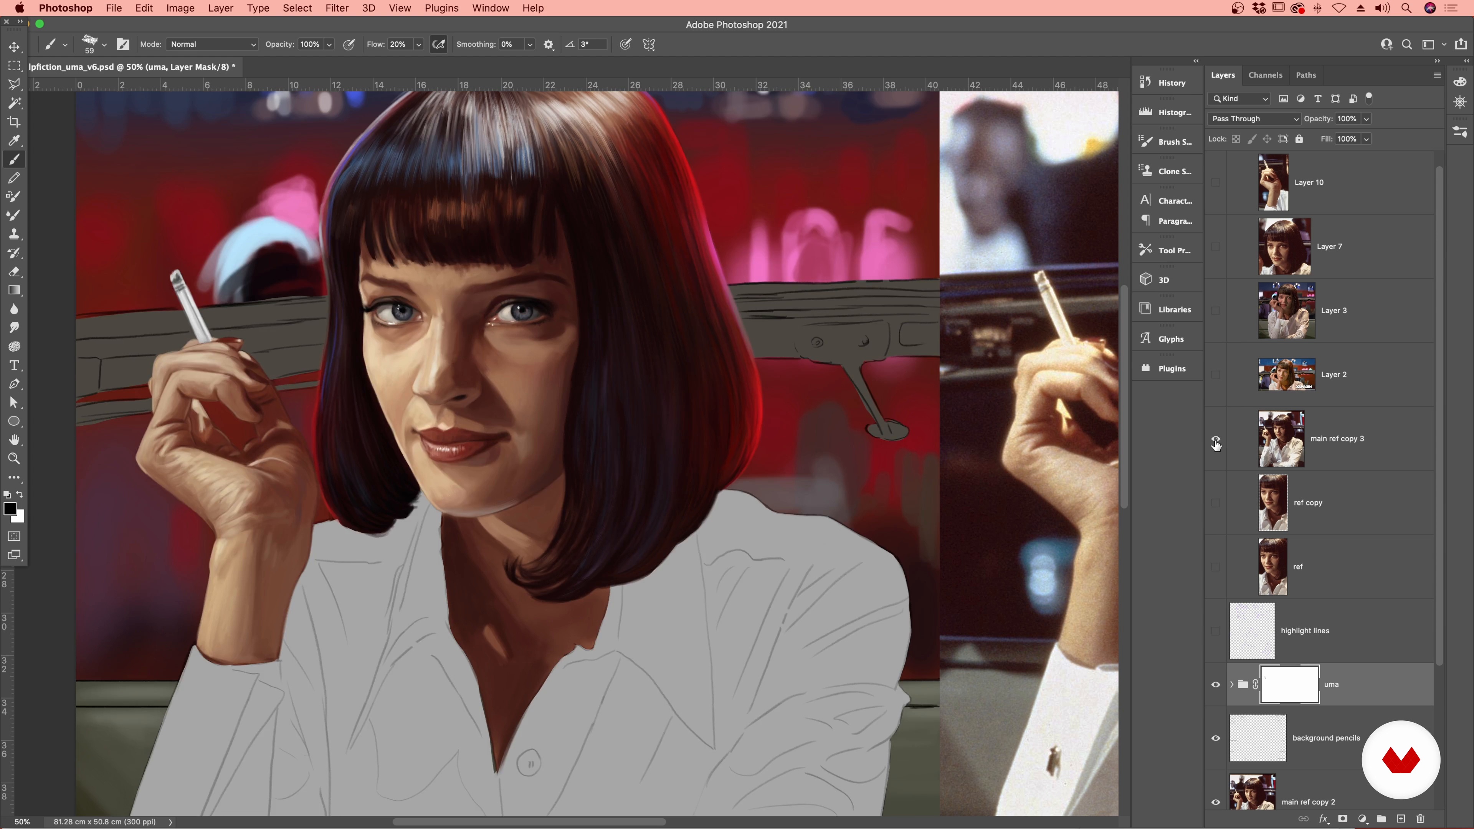The width and height of the screenshot is (1474, 829).
Task: Show the Layer 7 layer
Action: point(1215,246)
